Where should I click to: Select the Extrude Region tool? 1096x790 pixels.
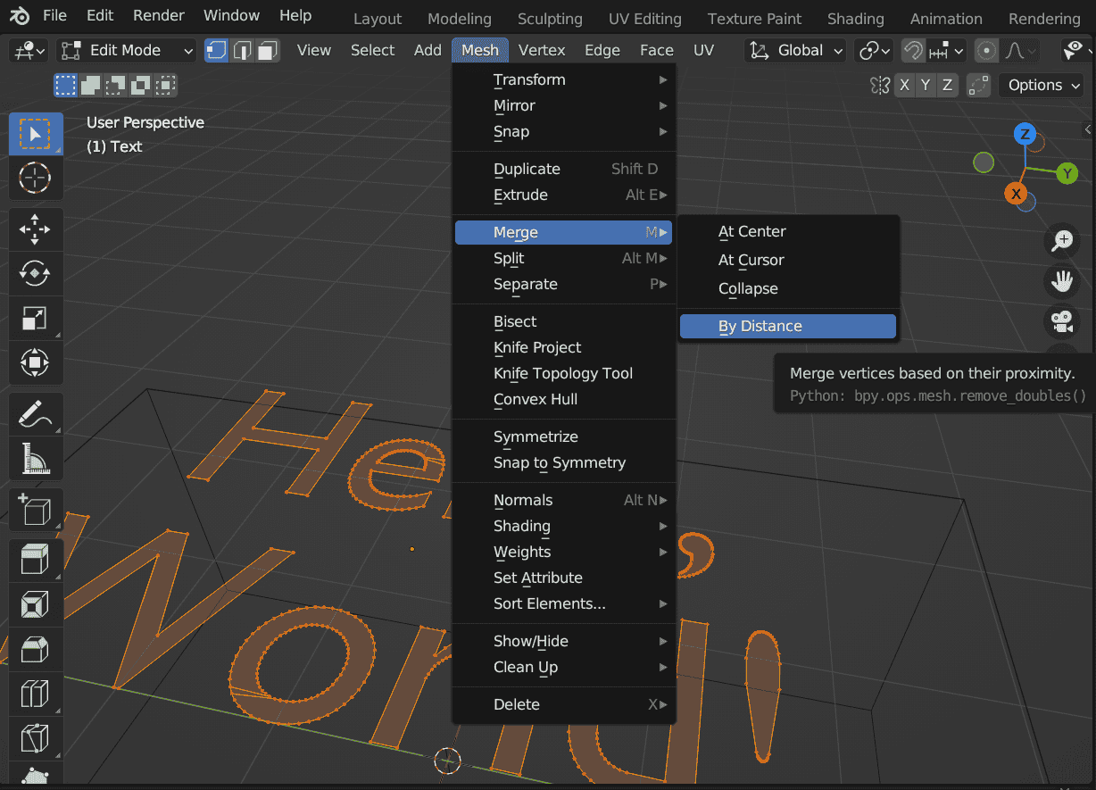click(36, 561)
